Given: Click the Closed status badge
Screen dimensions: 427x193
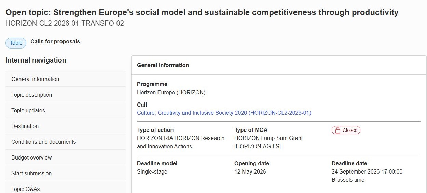Looking at the screenshot, I should click(x=346, y=130).
